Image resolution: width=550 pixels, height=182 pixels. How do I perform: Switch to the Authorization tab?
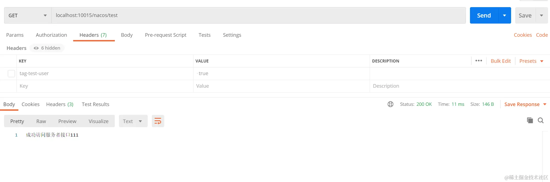[52, 35]
